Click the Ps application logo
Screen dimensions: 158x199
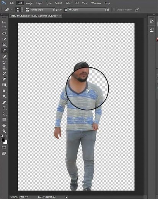coord(3,3)
